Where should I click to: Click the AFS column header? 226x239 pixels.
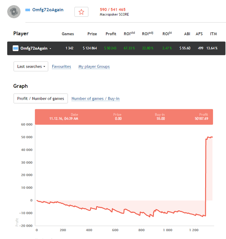click(x=199, y=34)
